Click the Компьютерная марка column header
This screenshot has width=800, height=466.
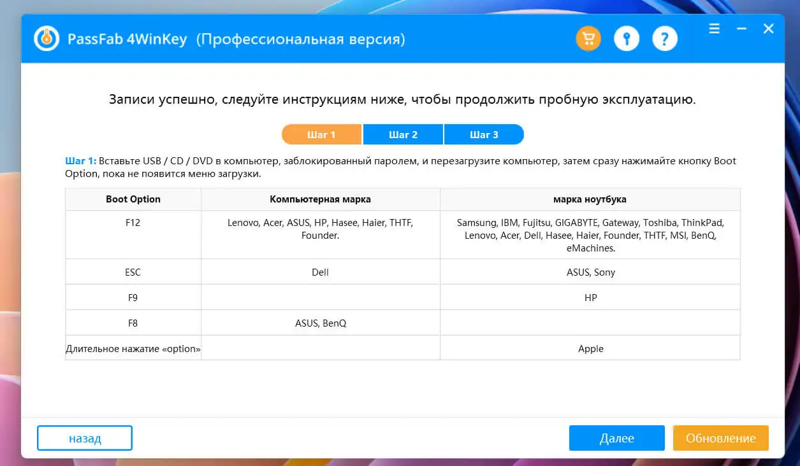click(321, 199)
